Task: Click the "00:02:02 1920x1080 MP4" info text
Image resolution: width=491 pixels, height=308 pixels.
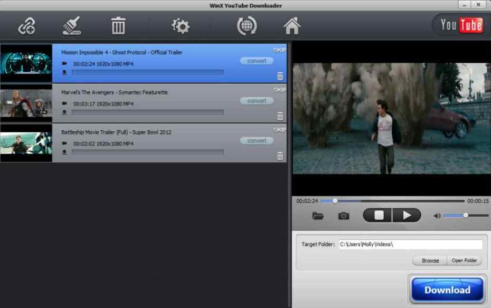Action: [x=103, y=143]
